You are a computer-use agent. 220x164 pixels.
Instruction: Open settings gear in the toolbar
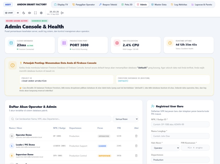[x=41, y=13]
